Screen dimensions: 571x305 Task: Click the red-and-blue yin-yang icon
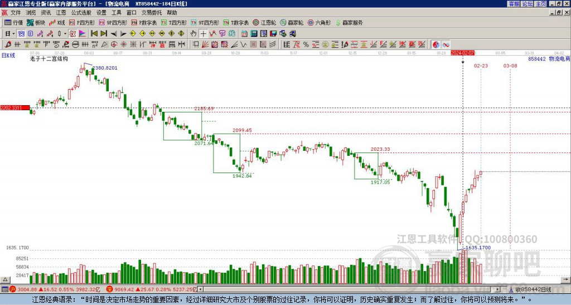(x=436, y=45)
